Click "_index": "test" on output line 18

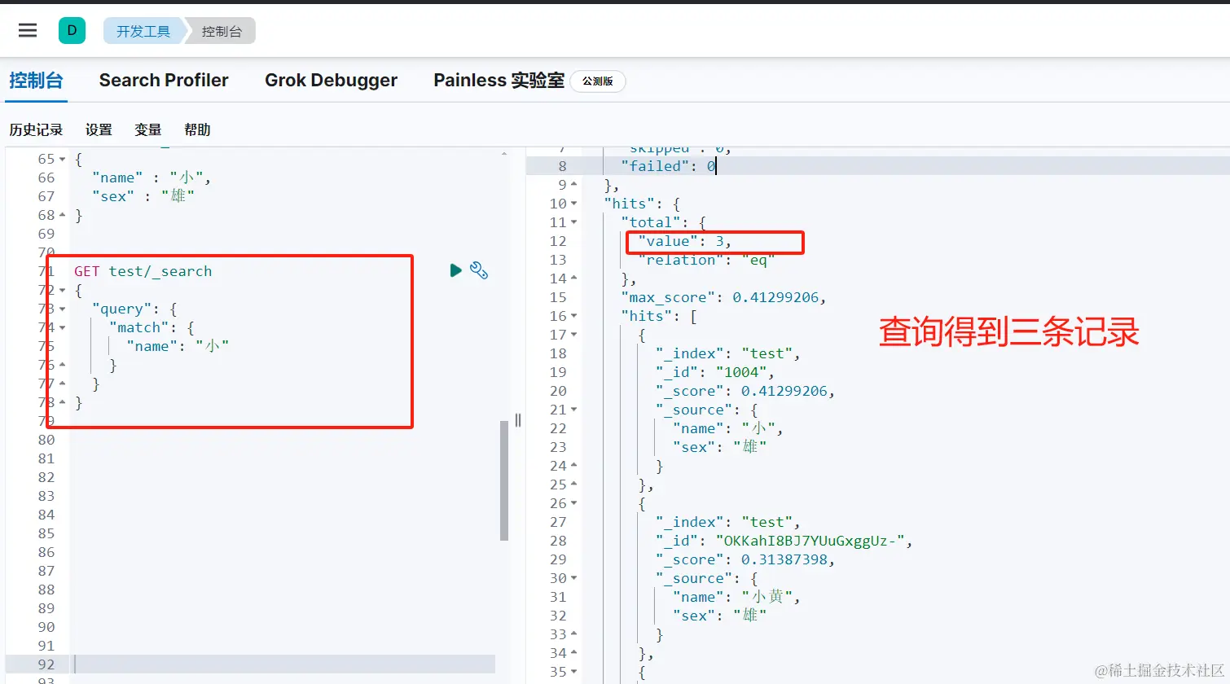[728, 353]
